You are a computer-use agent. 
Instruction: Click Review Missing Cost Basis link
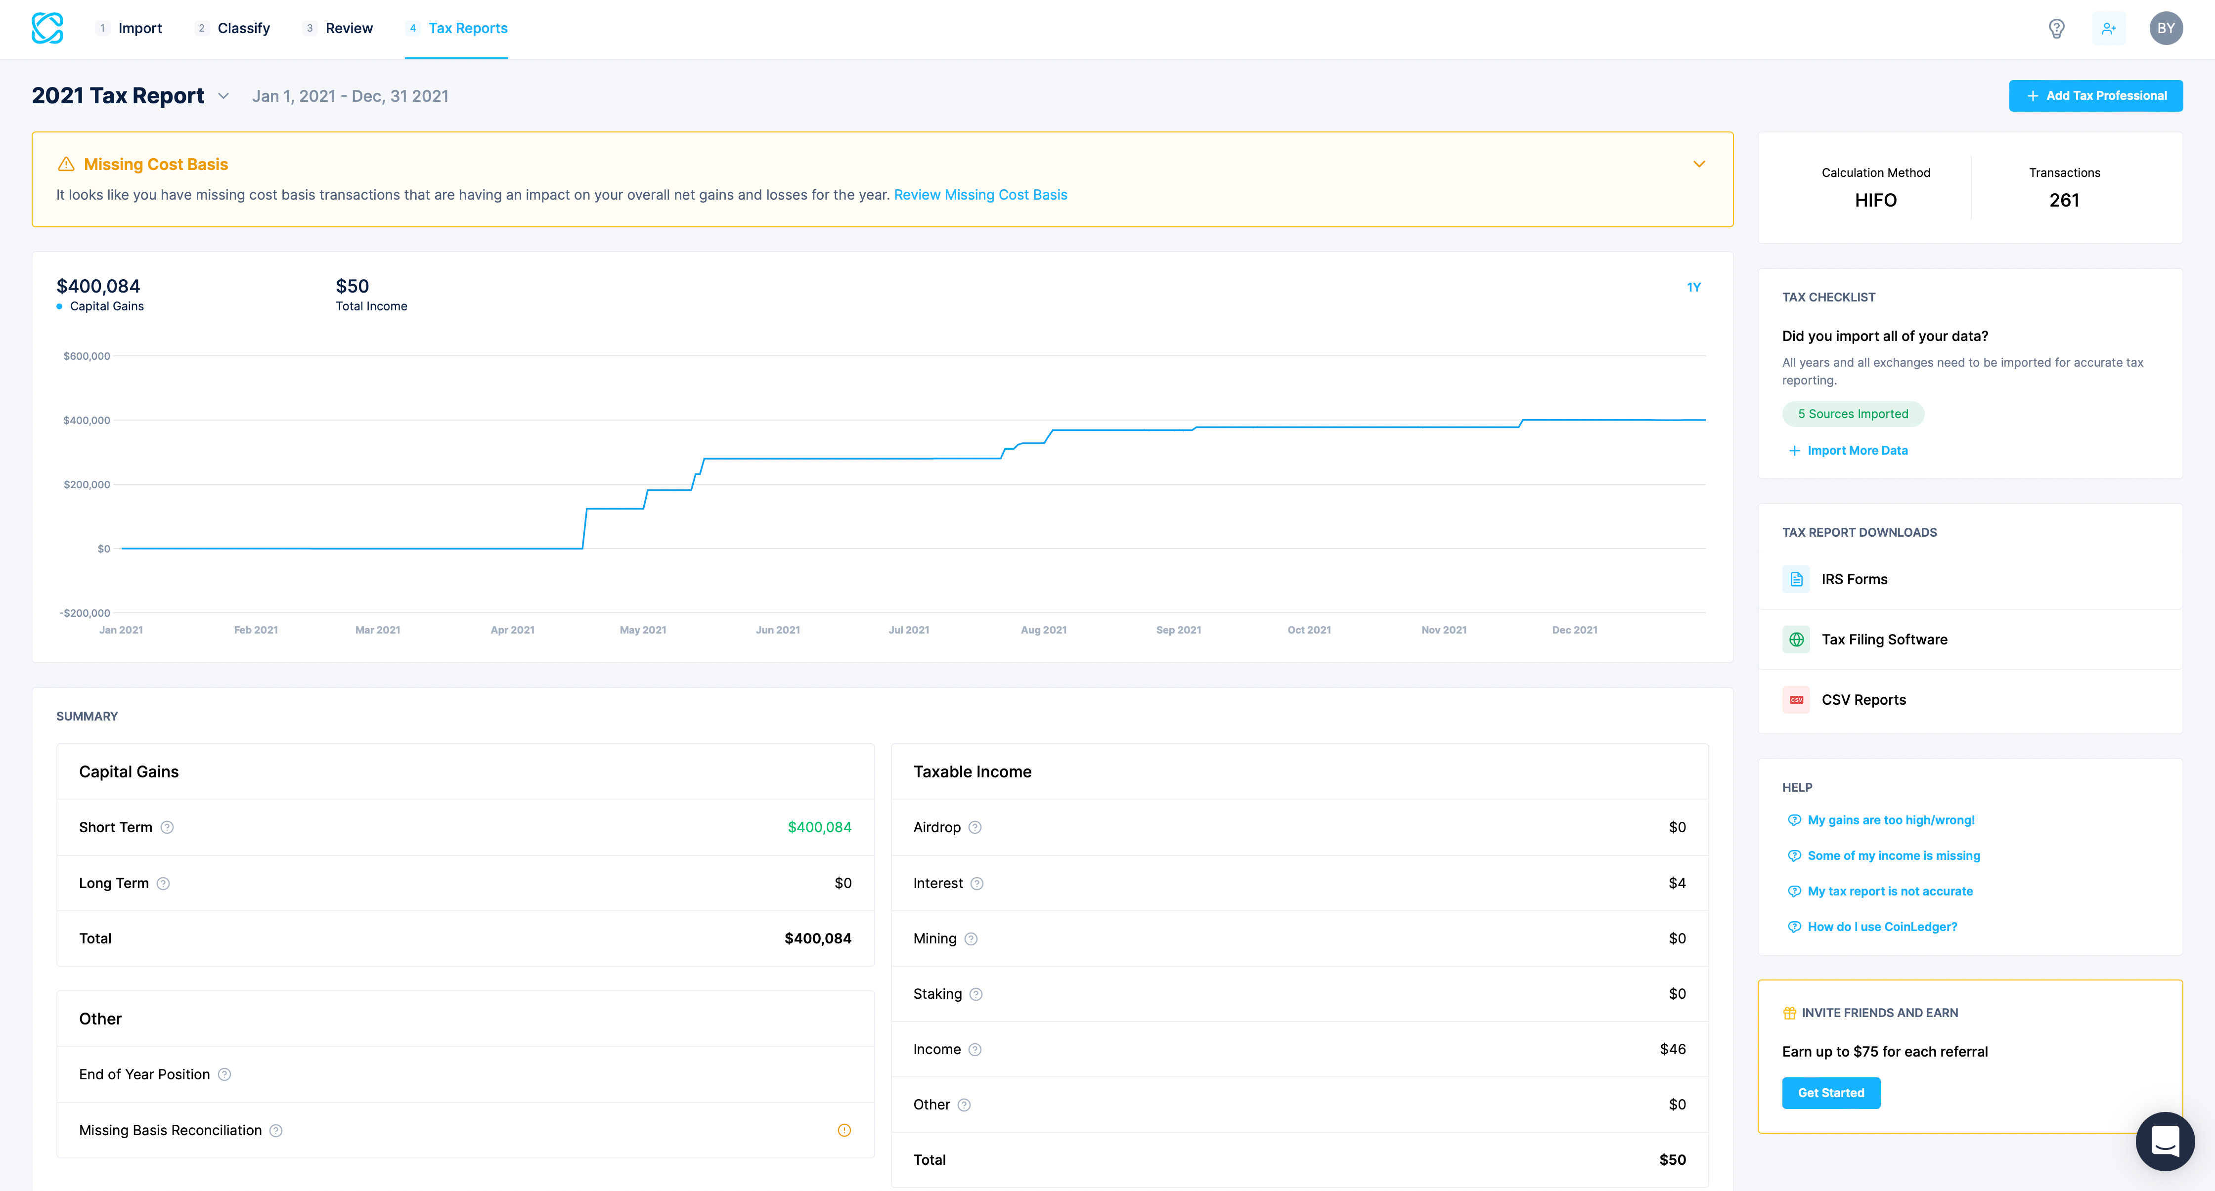coord(981,194)
